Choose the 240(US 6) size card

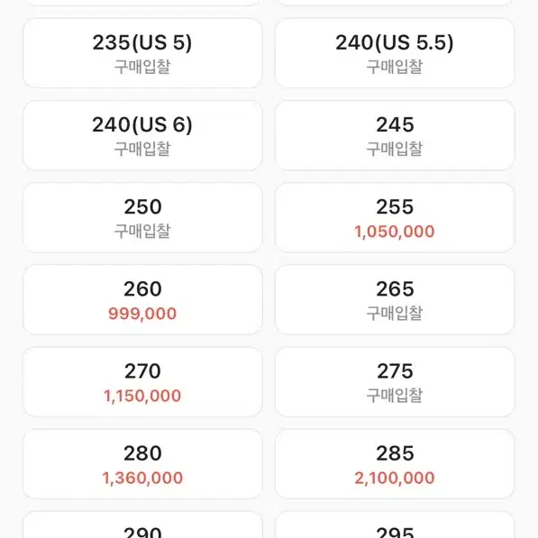142,135
